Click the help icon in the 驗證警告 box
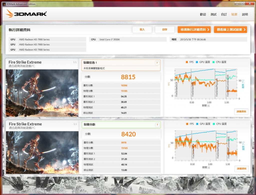Screen dimensions: 256x195 157,63
